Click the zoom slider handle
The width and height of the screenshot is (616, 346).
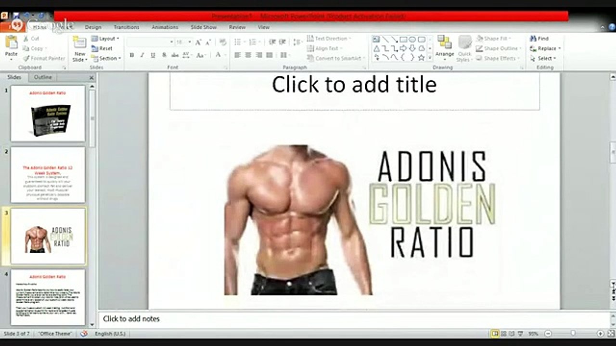pos(573,334)
